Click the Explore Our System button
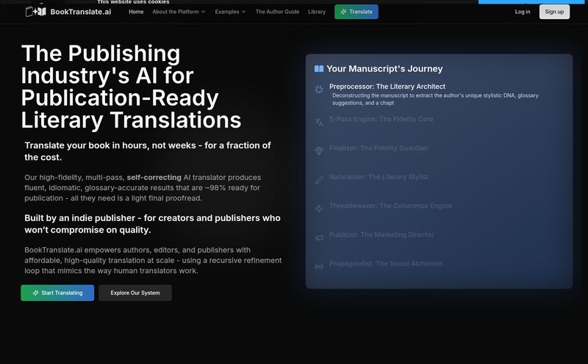This screenshot has width=588, height=364. [x=135, y=293]
